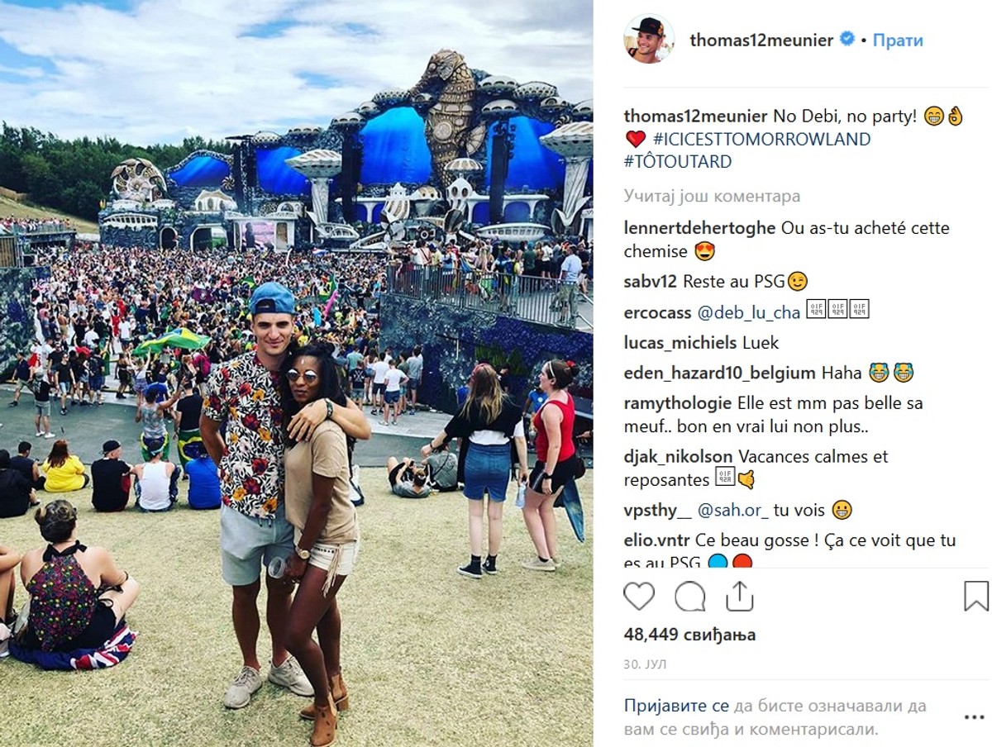This screenshot has width=992, height=747.
Task: Click the verified badge next to thomas12meunier
Action: [x=847, y=40]
